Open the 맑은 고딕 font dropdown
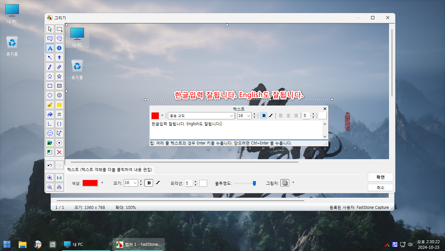Screen dimensions: 445x251 click(232, 116)
